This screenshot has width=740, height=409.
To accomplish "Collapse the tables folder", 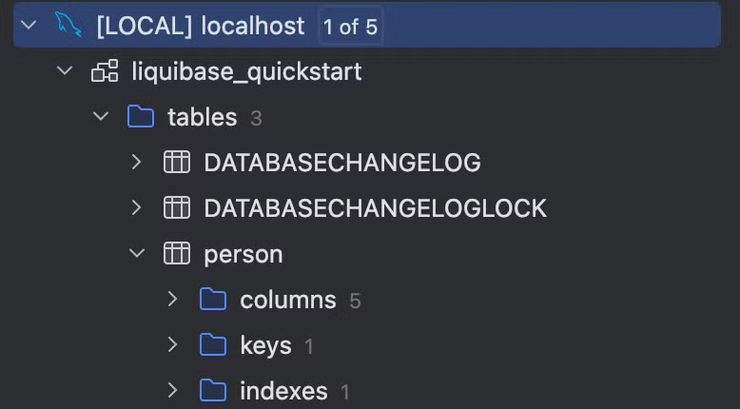I will click(x=100, y=117).
